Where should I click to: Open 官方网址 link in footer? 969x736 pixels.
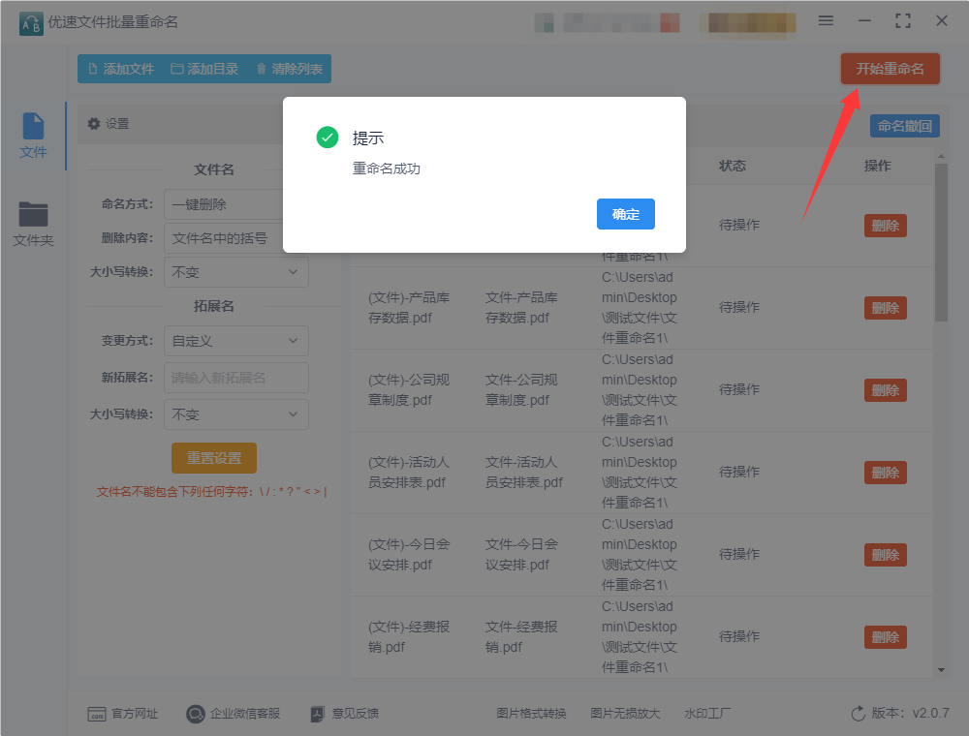(x=123, y=714)
